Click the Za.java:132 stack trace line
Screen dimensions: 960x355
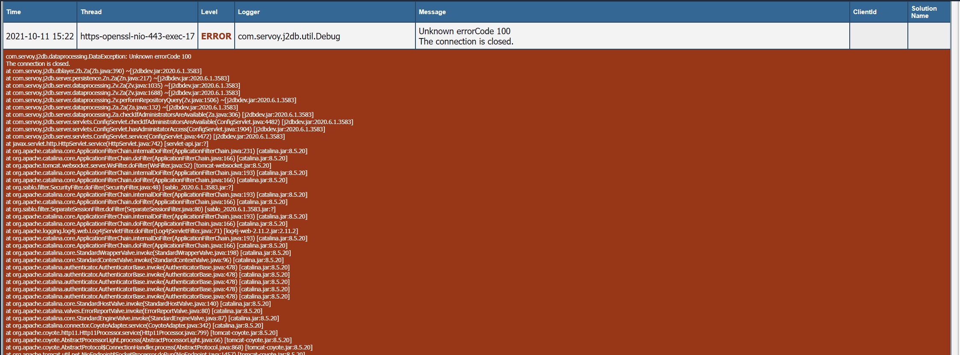122,107
